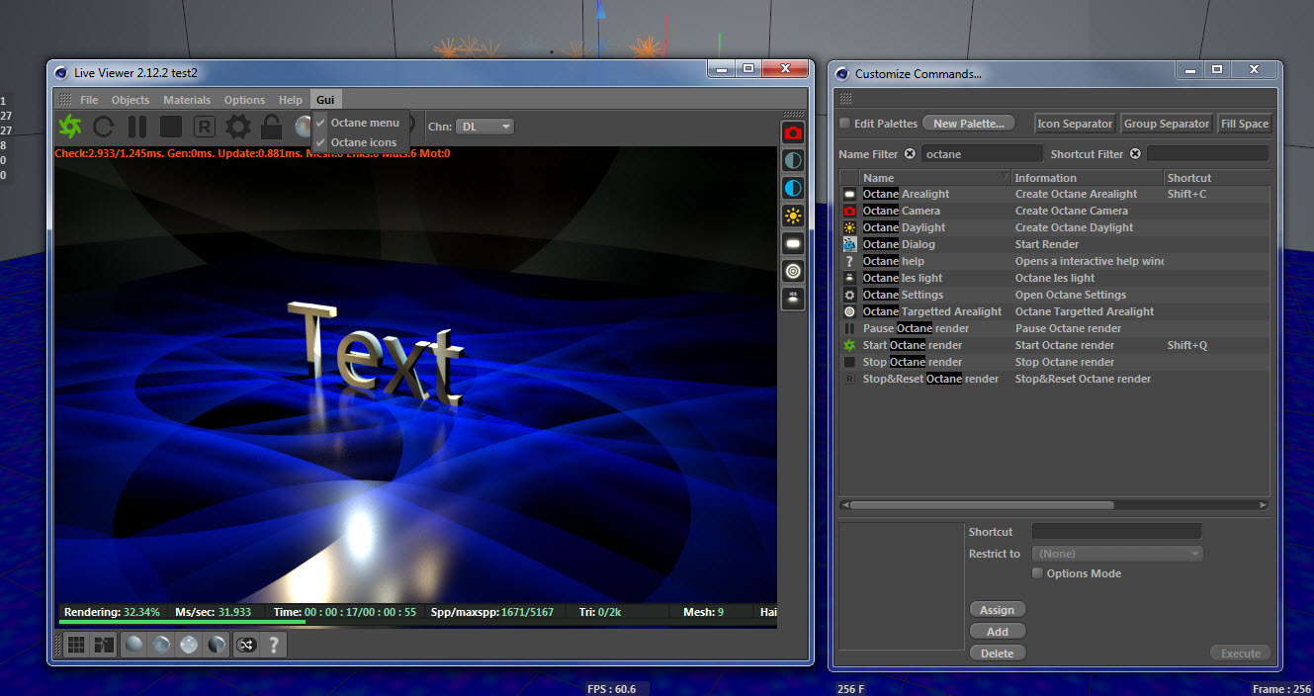The height and width of the screenshot is (696, 1314).
Task: Open the File menu in Live Viewer
Action: (x=89, y=100)
